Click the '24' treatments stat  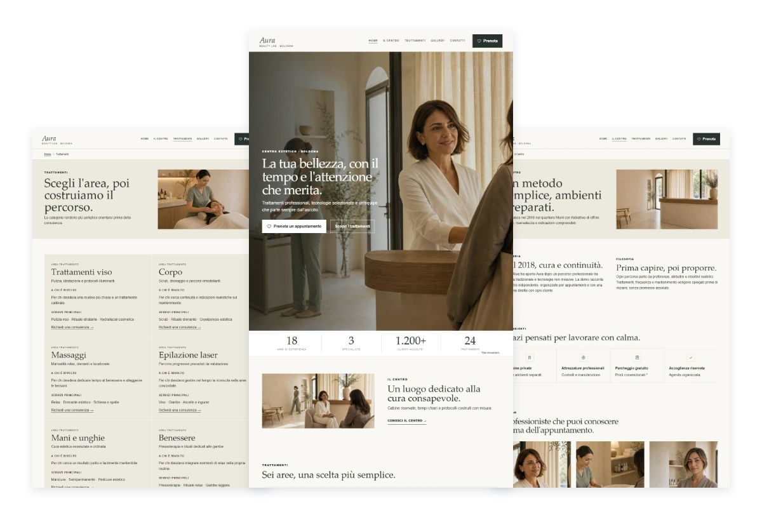pos(470,341)
